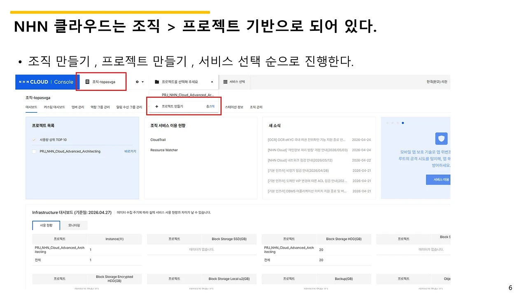Screen dimensions: 527x296
Task: Open the 한국(판교) 리전 region selector
Action: [x=438, y=81]
